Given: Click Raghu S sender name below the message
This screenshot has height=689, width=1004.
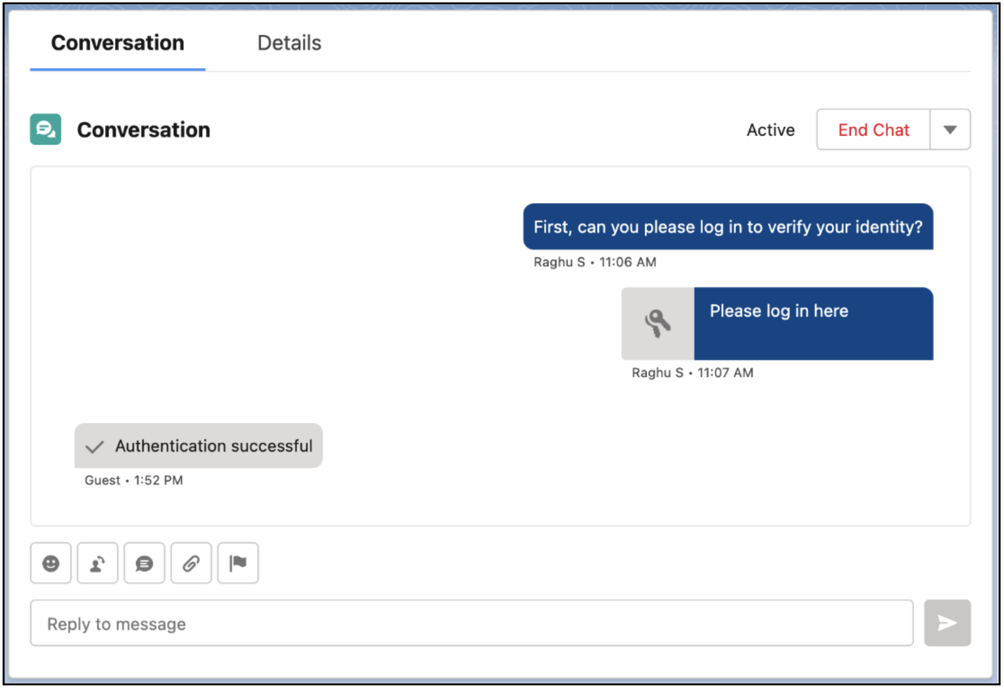Looking at the screenshot, I should pyautogui.click(x=558, y=262).
